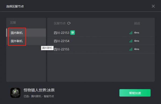Choose node 四川-22155
This screenshot has height=104, width=161.
101,49
